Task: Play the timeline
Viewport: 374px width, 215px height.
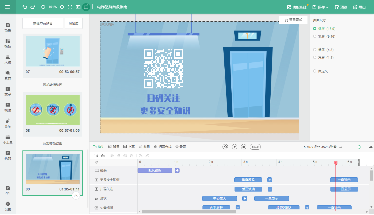Action: 235,147
